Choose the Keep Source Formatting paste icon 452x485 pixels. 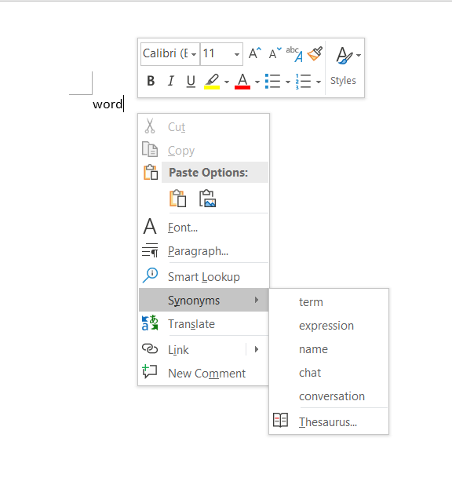point(177,198)
